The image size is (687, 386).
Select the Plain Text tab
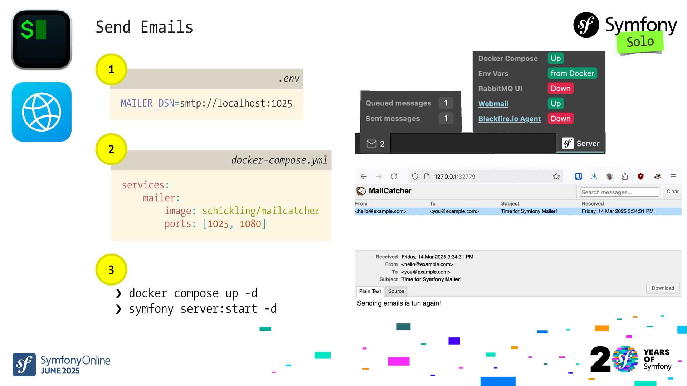tap(370, 291)
